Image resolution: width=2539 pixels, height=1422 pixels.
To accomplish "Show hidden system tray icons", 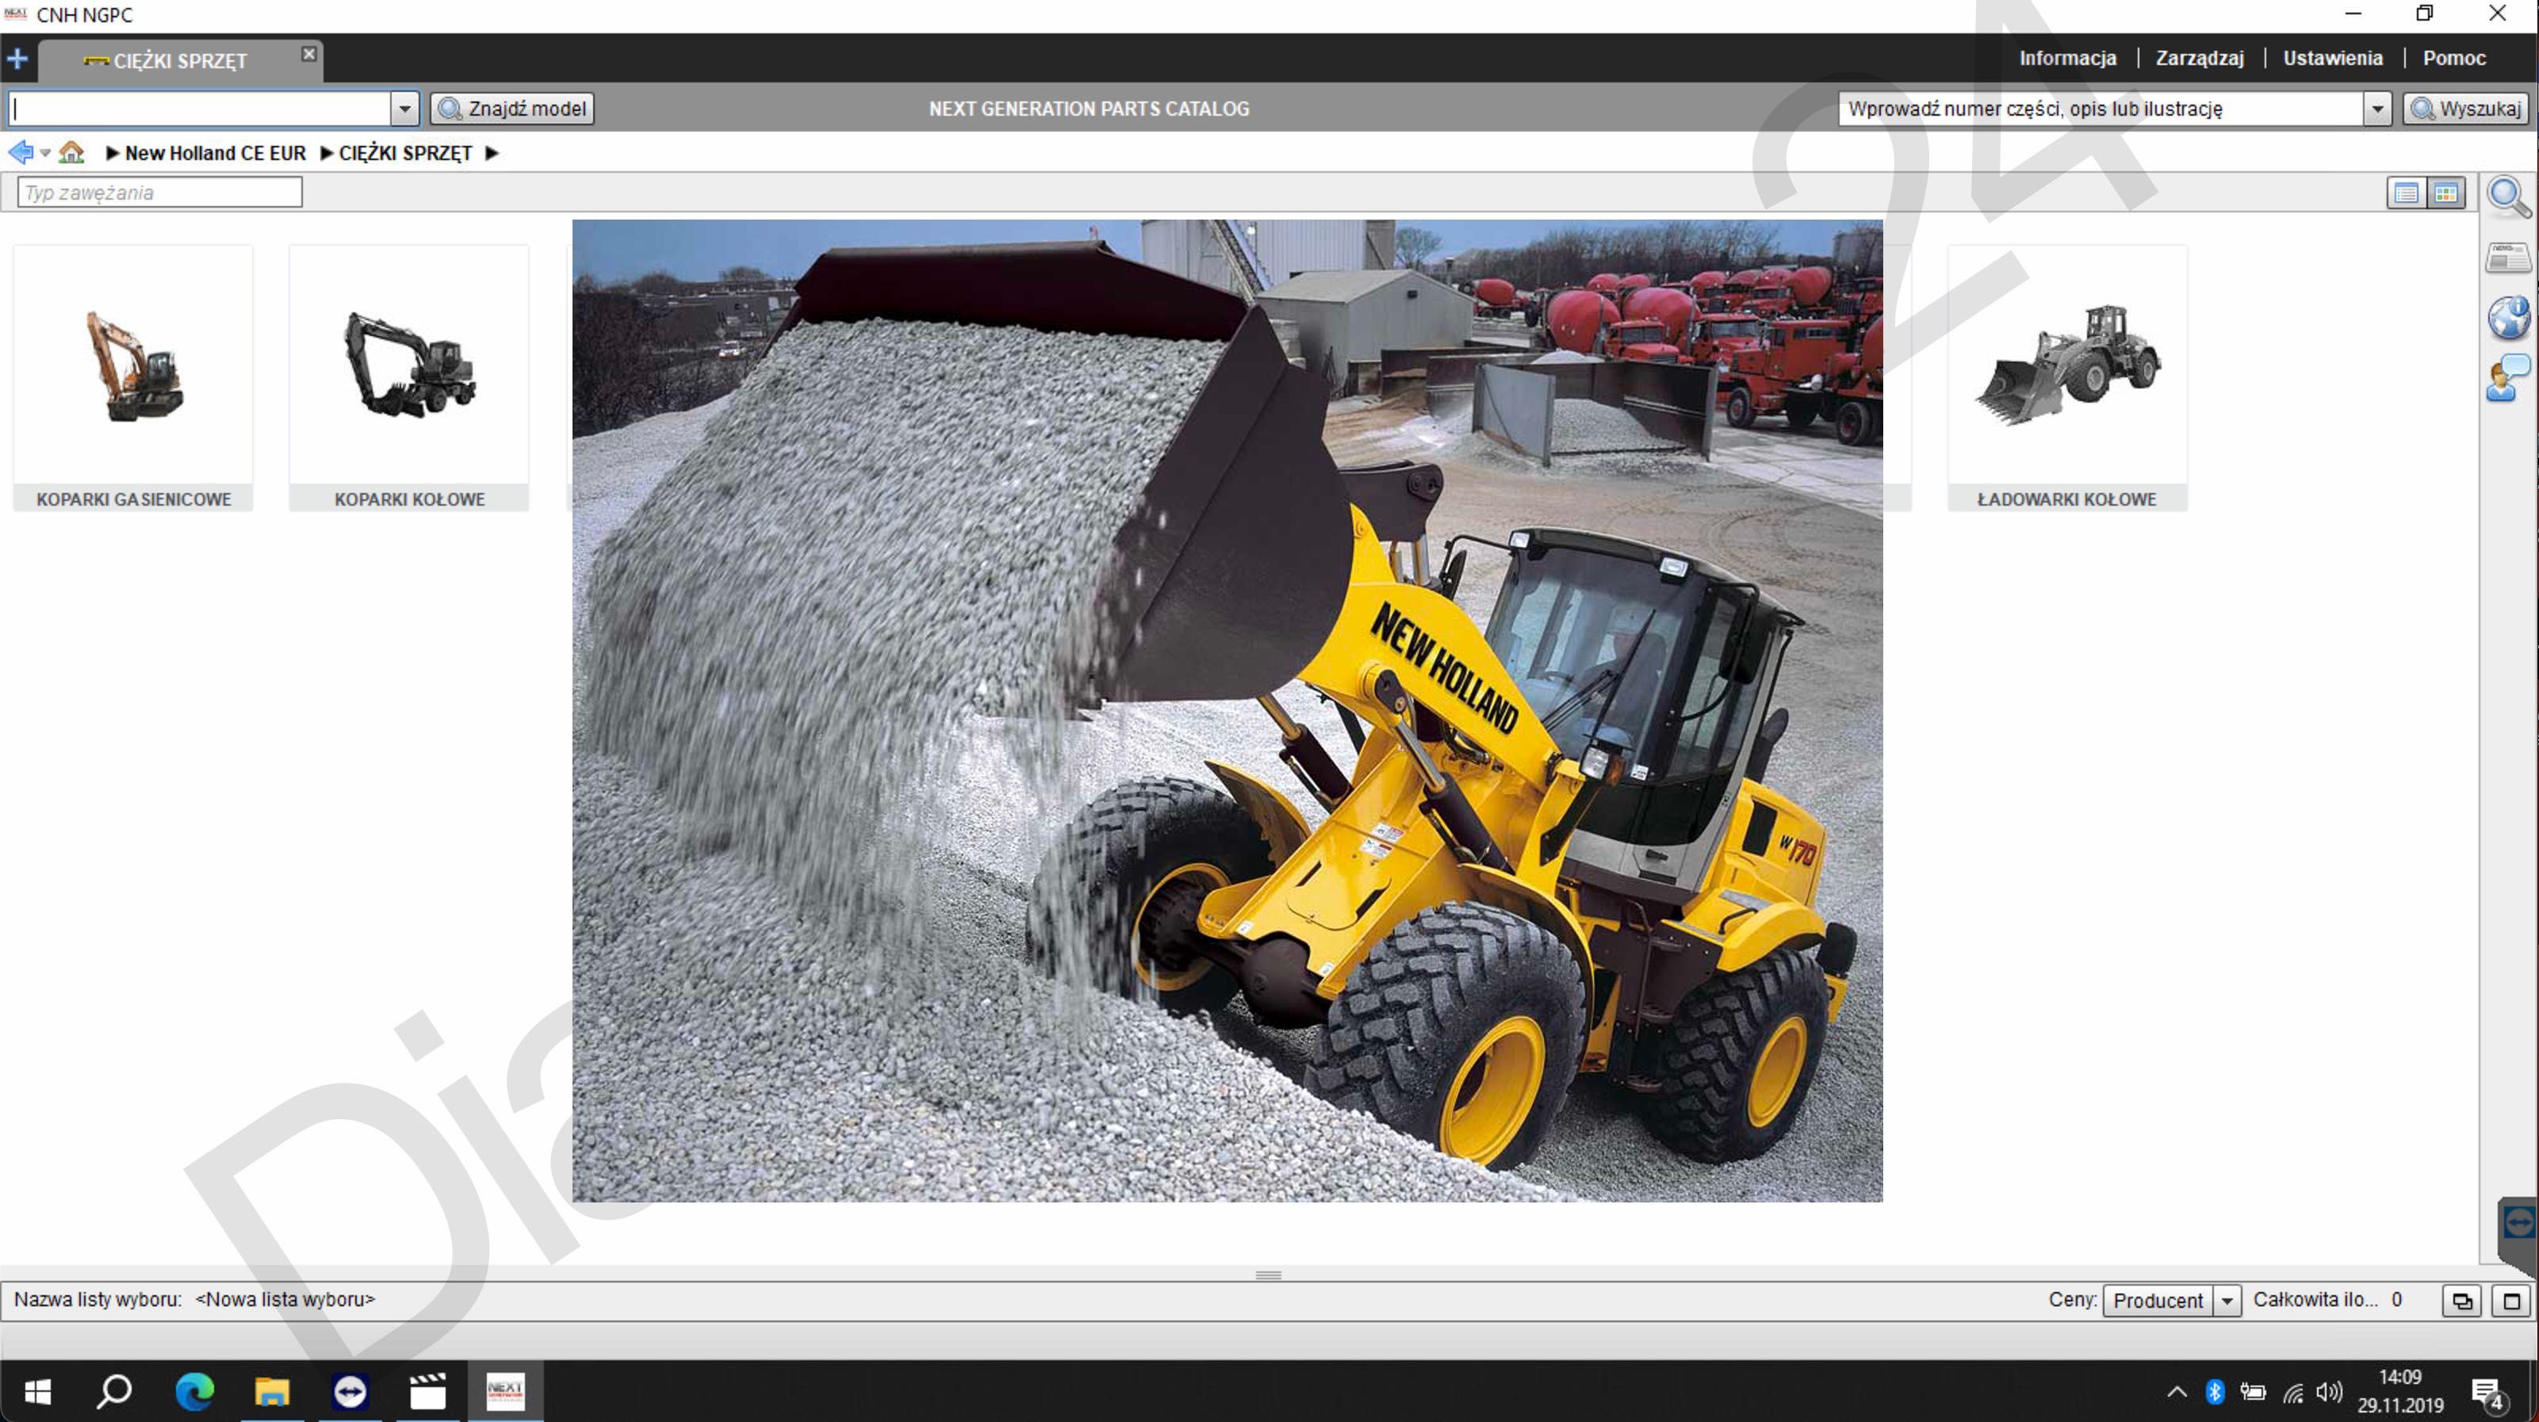I will point(2177,1391).
